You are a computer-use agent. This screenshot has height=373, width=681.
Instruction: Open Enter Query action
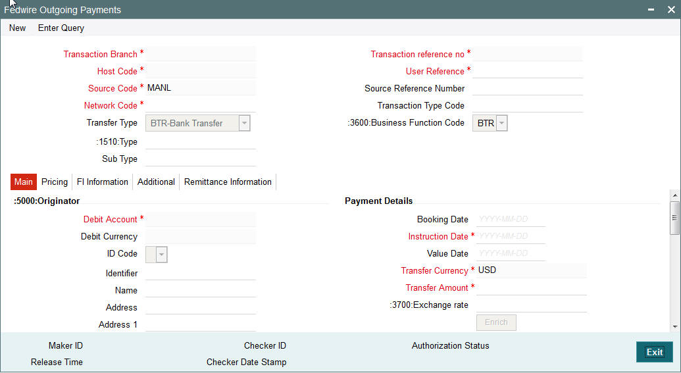[x=61, y=28]
